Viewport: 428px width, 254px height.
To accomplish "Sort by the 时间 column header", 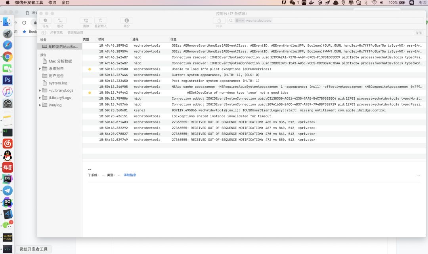I will (101, 39).
